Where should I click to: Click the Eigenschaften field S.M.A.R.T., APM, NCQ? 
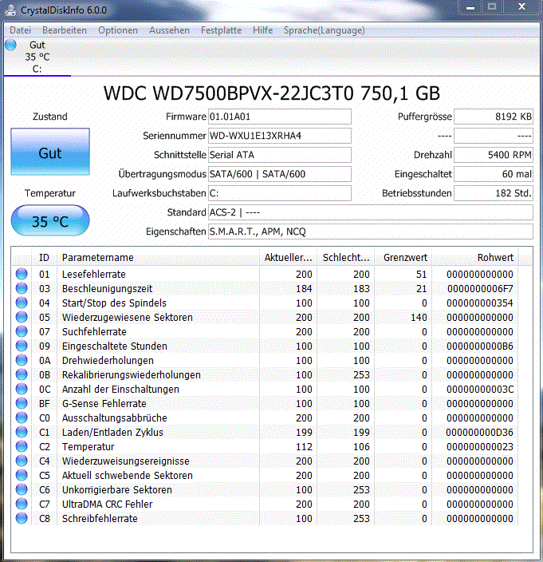[371, 232]
